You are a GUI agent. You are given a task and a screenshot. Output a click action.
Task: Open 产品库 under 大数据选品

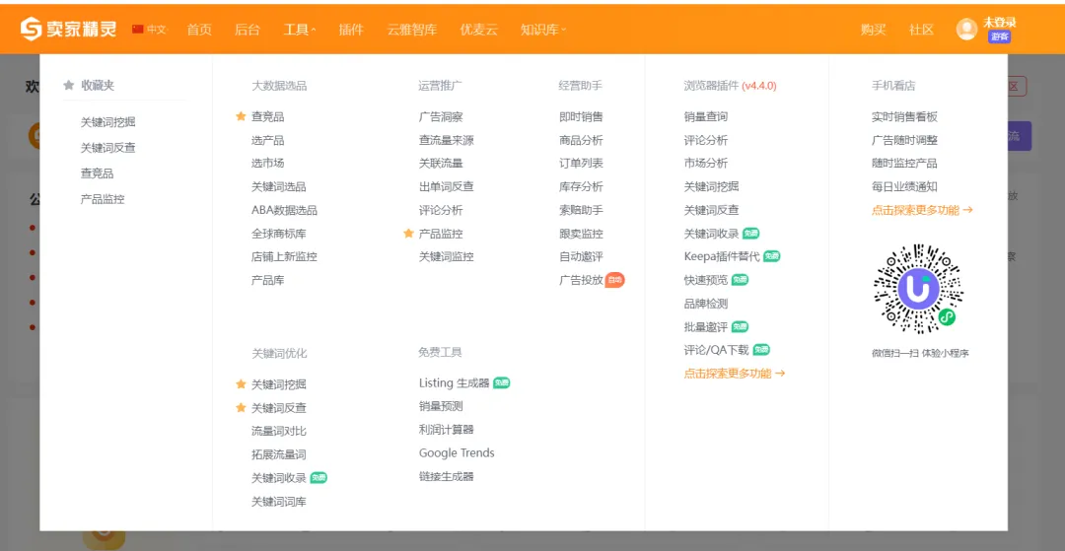click(267, 280)
